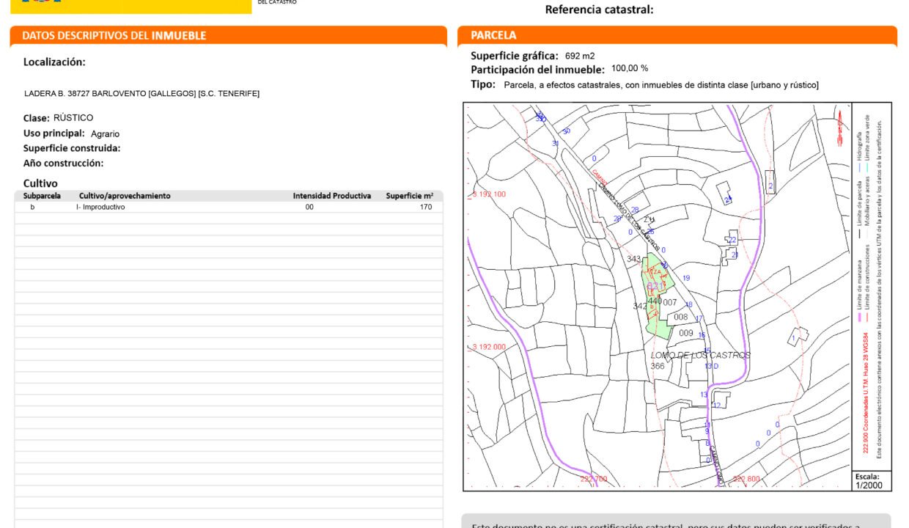This screenshot has height=528, width=909.
Task: Click blue building number '22' on map
Action: (732, 240)
